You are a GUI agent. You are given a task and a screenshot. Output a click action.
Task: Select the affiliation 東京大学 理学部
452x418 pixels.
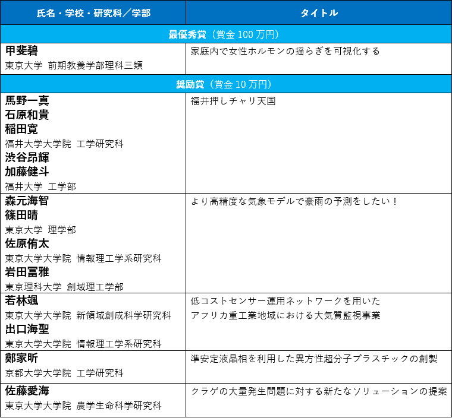coord(40,230)
